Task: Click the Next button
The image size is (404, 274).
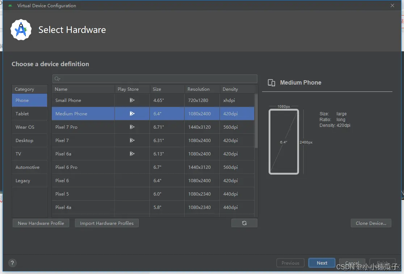Action: 322,263
